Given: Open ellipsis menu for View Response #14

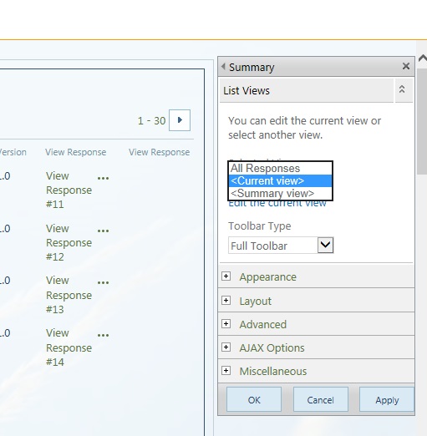Looking at the screenshot, I should pos(103,335).
